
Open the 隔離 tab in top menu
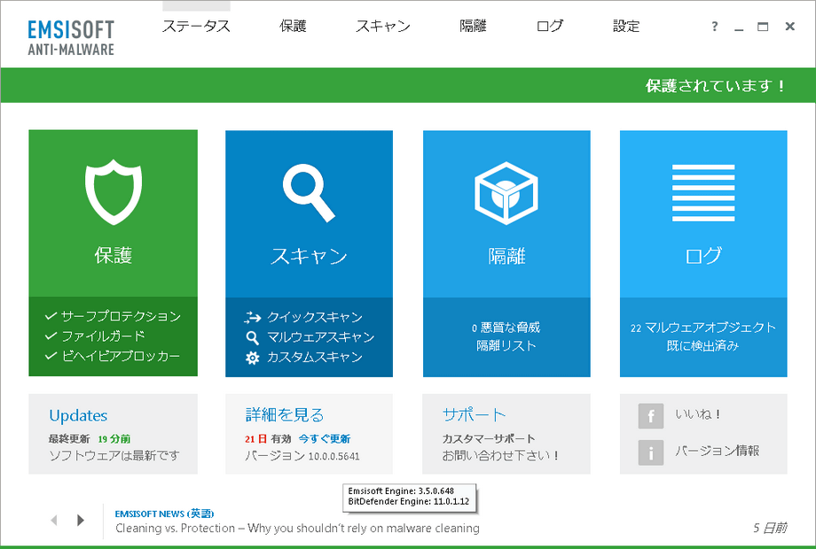click(x=473, y=26)
